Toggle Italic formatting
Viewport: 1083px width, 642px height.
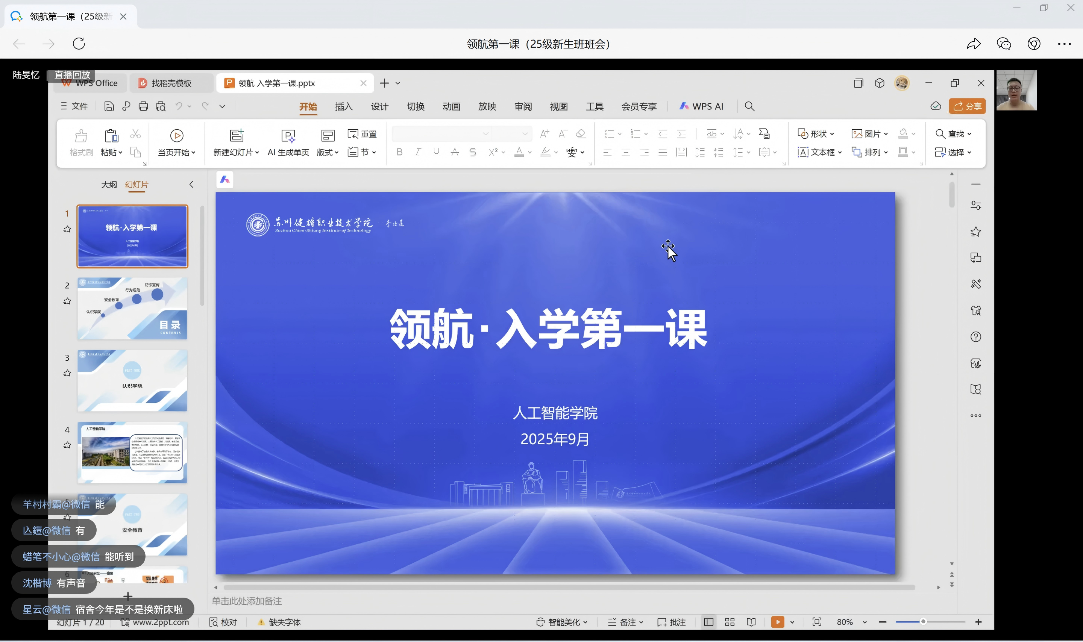coord(417,152)
